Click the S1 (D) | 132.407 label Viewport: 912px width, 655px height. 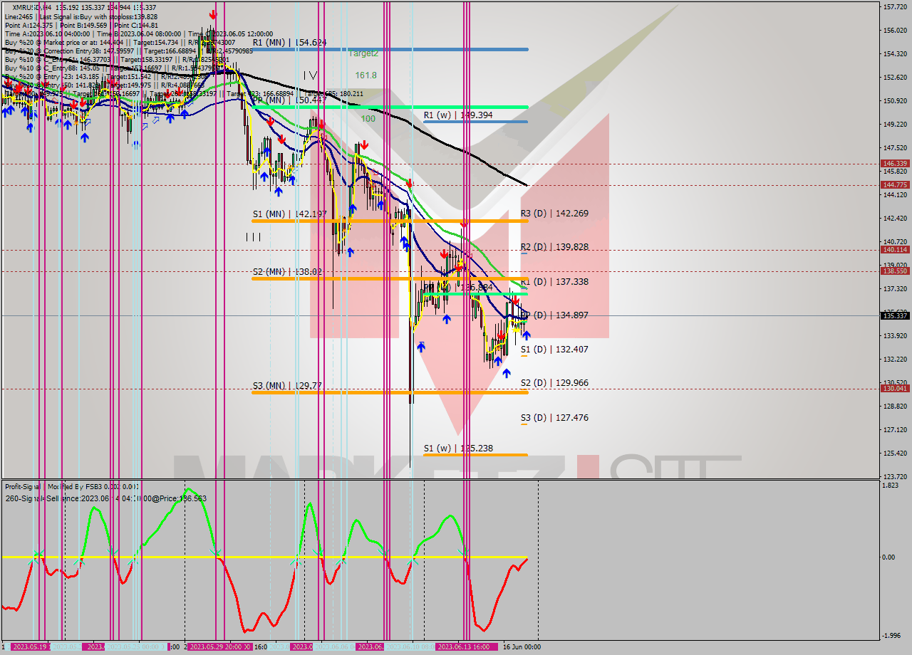point(554,350)
